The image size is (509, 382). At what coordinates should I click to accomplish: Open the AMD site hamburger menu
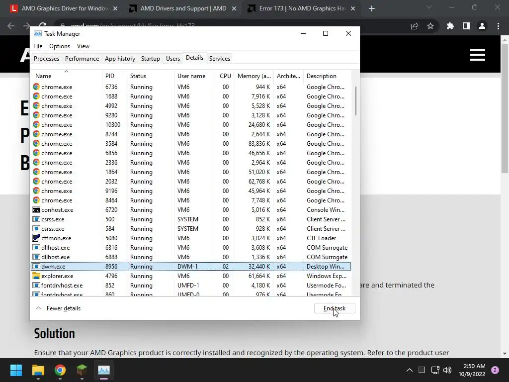coord(478,55)
